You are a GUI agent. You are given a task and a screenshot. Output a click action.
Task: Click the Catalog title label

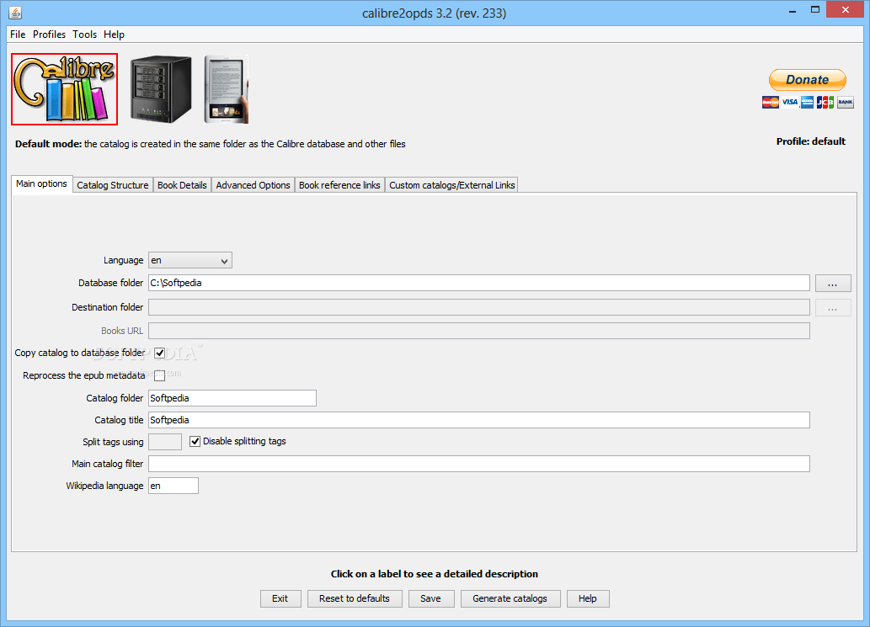point(119,420)
